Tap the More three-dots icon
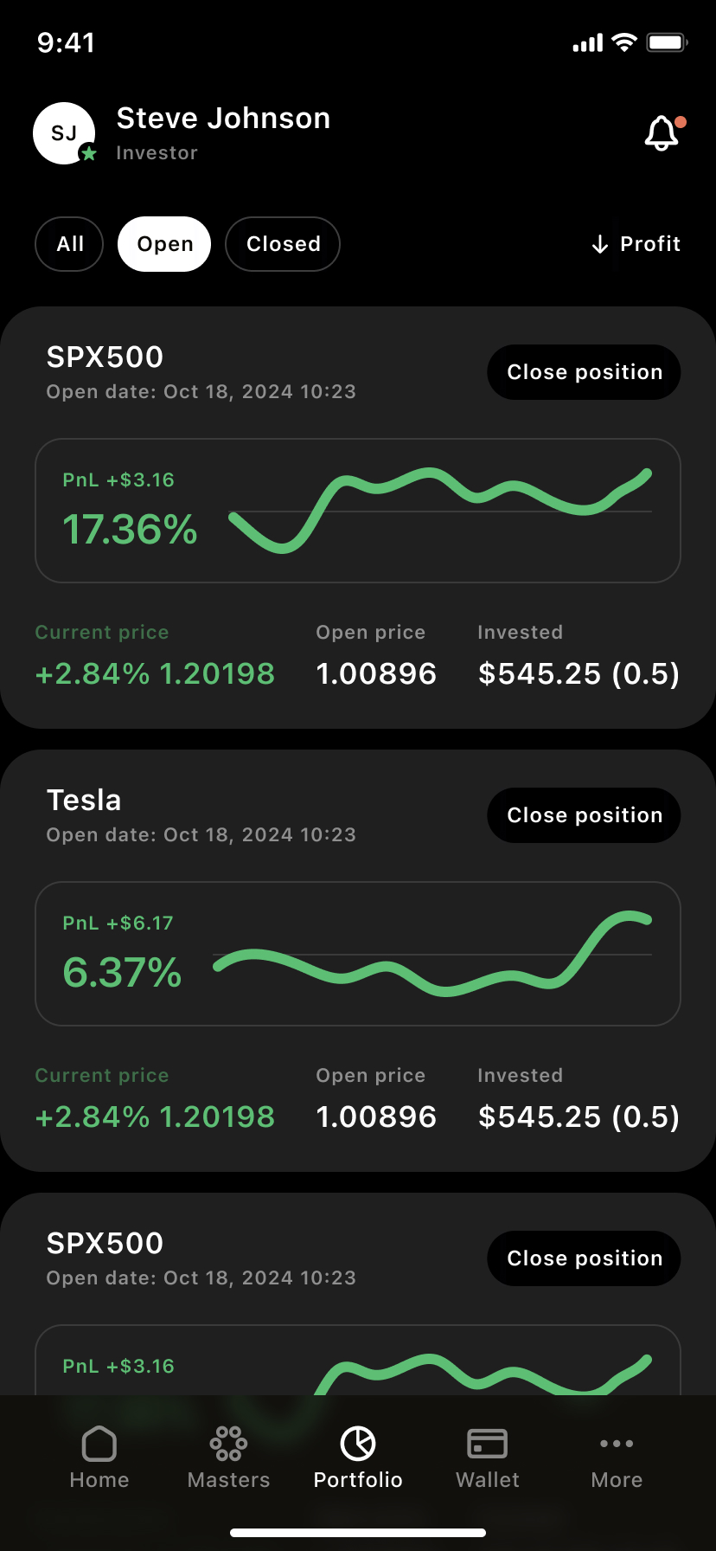This screenshot has width=716, height=1551. click(x=617, y=1444)
